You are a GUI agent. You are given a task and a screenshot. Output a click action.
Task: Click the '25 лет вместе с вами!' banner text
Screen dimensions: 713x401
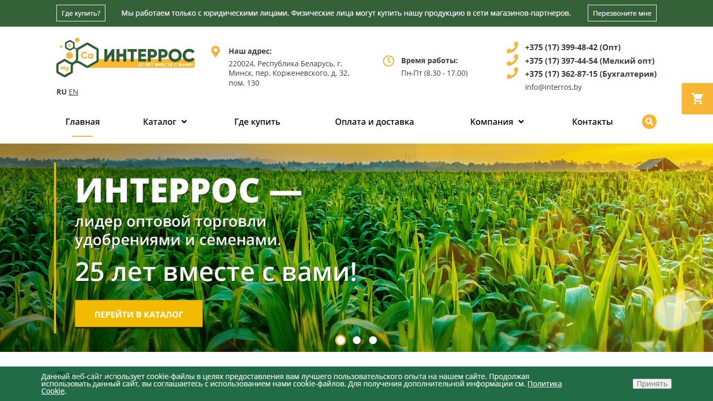216,272
